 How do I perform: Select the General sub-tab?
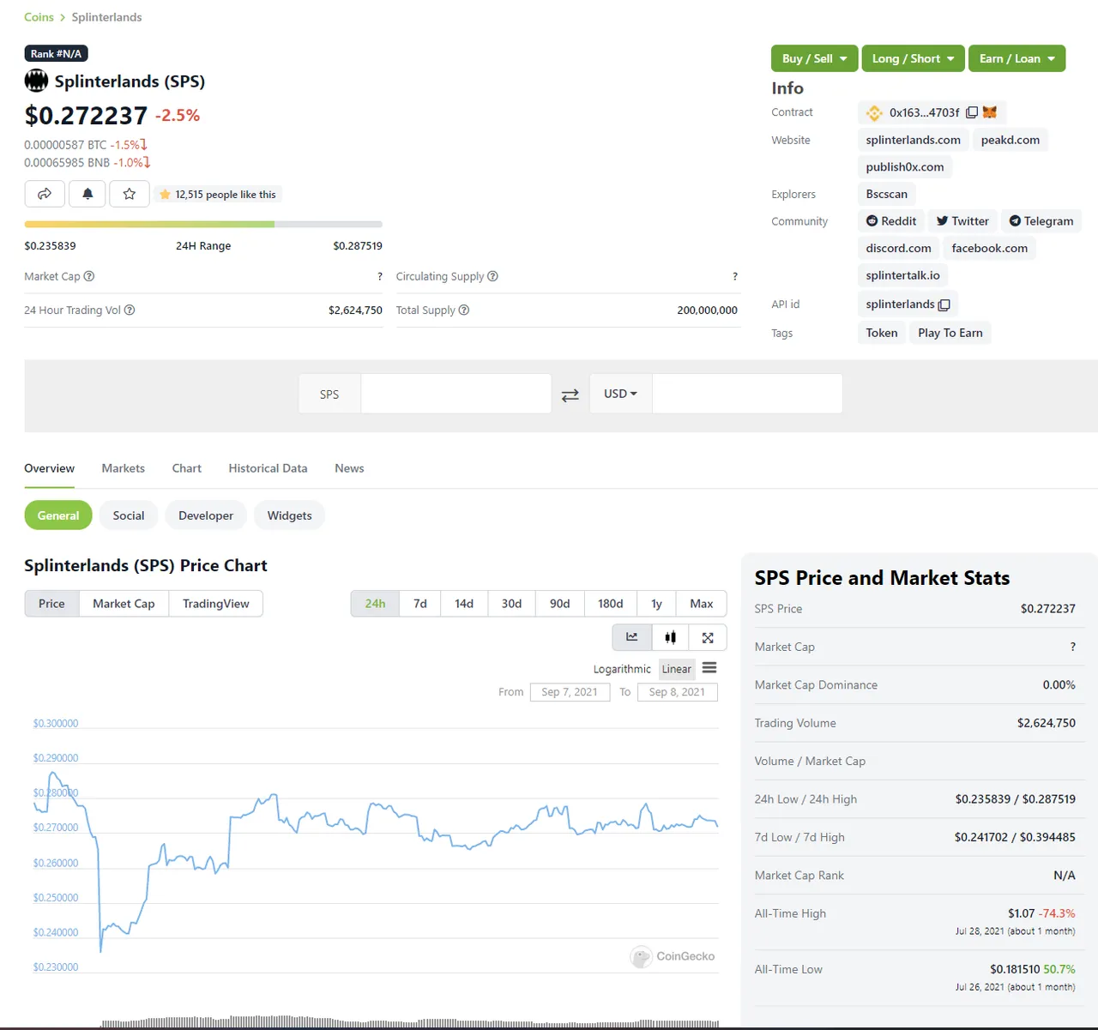click(x=58, y=515)
